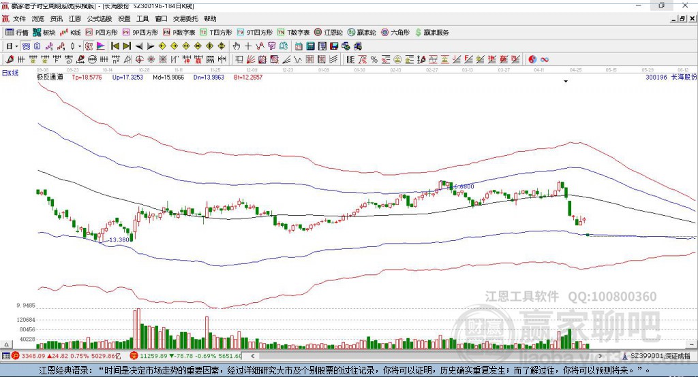
Task: Open the 江恩轮 Gann wheel tool
Action: (329, 33)
